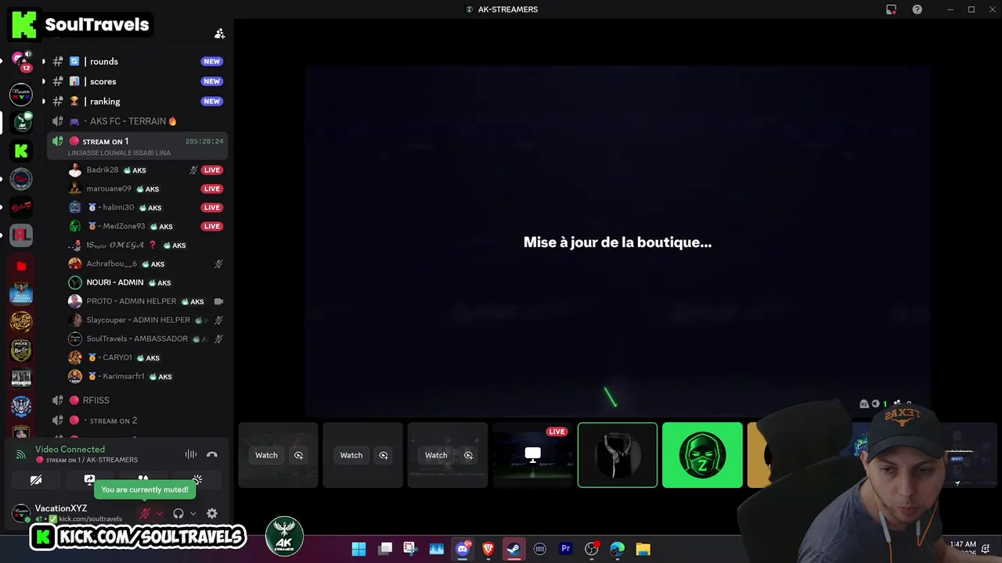Image resolution: width=1002 pixels, height=563 pixels.
Task: Open OBS Studio from the taskbar
Action: click(x=591, y=549)
